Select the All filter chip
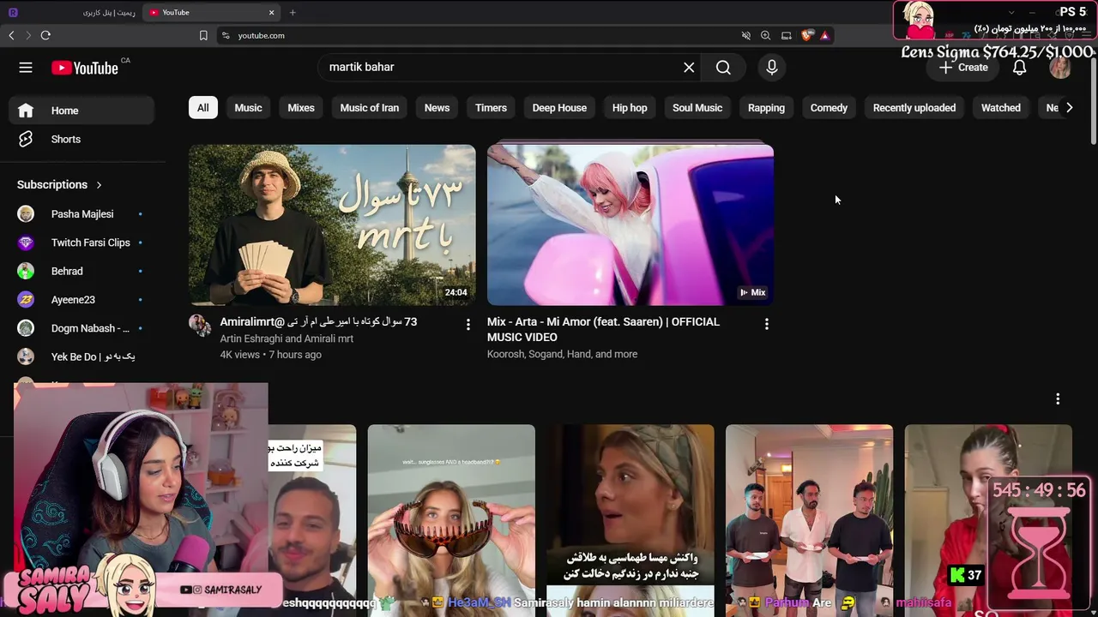 pos(202,108)
